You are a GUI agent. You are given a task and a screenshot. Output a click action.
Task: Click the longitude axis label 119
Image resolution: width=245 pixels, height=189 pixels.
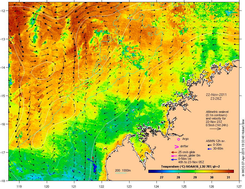tap(19, 186)
